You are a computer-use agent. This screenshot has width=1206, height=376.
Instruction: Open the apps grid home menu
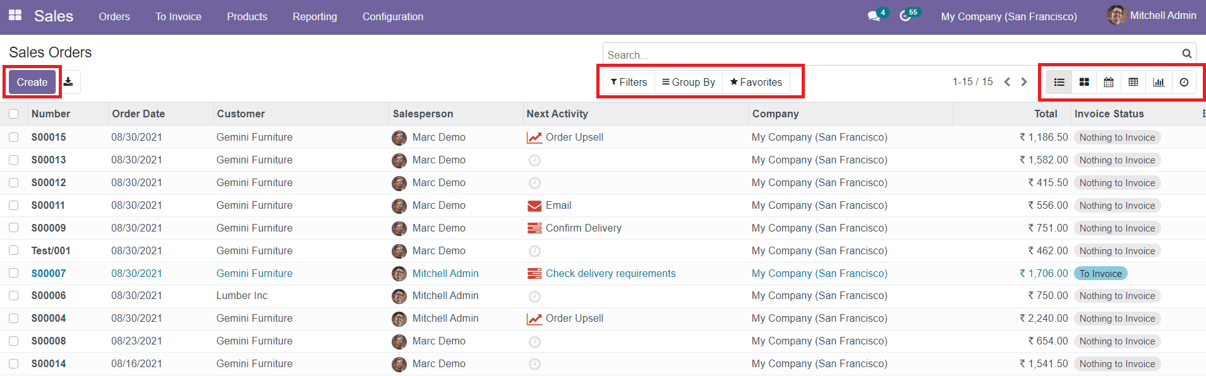(x=15, y=16)
